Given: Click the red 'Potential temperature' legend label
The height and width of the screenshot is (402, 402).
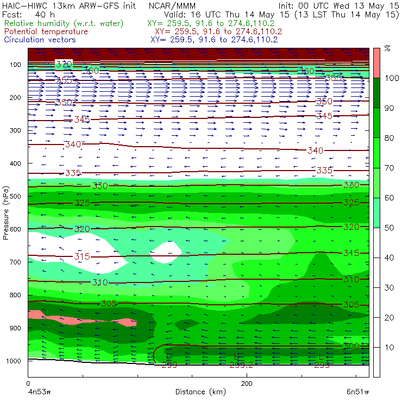Looking at the screenshot, I should [46, 32].
